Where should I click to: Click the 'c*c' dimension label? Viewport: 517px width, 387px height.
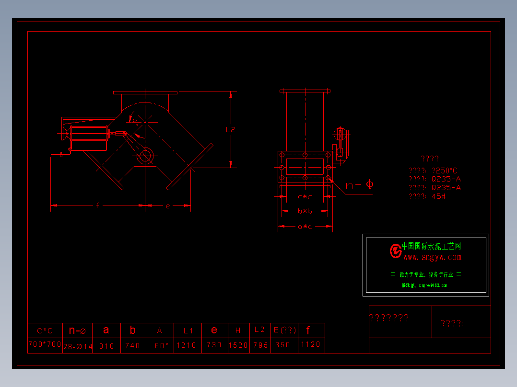305,197
